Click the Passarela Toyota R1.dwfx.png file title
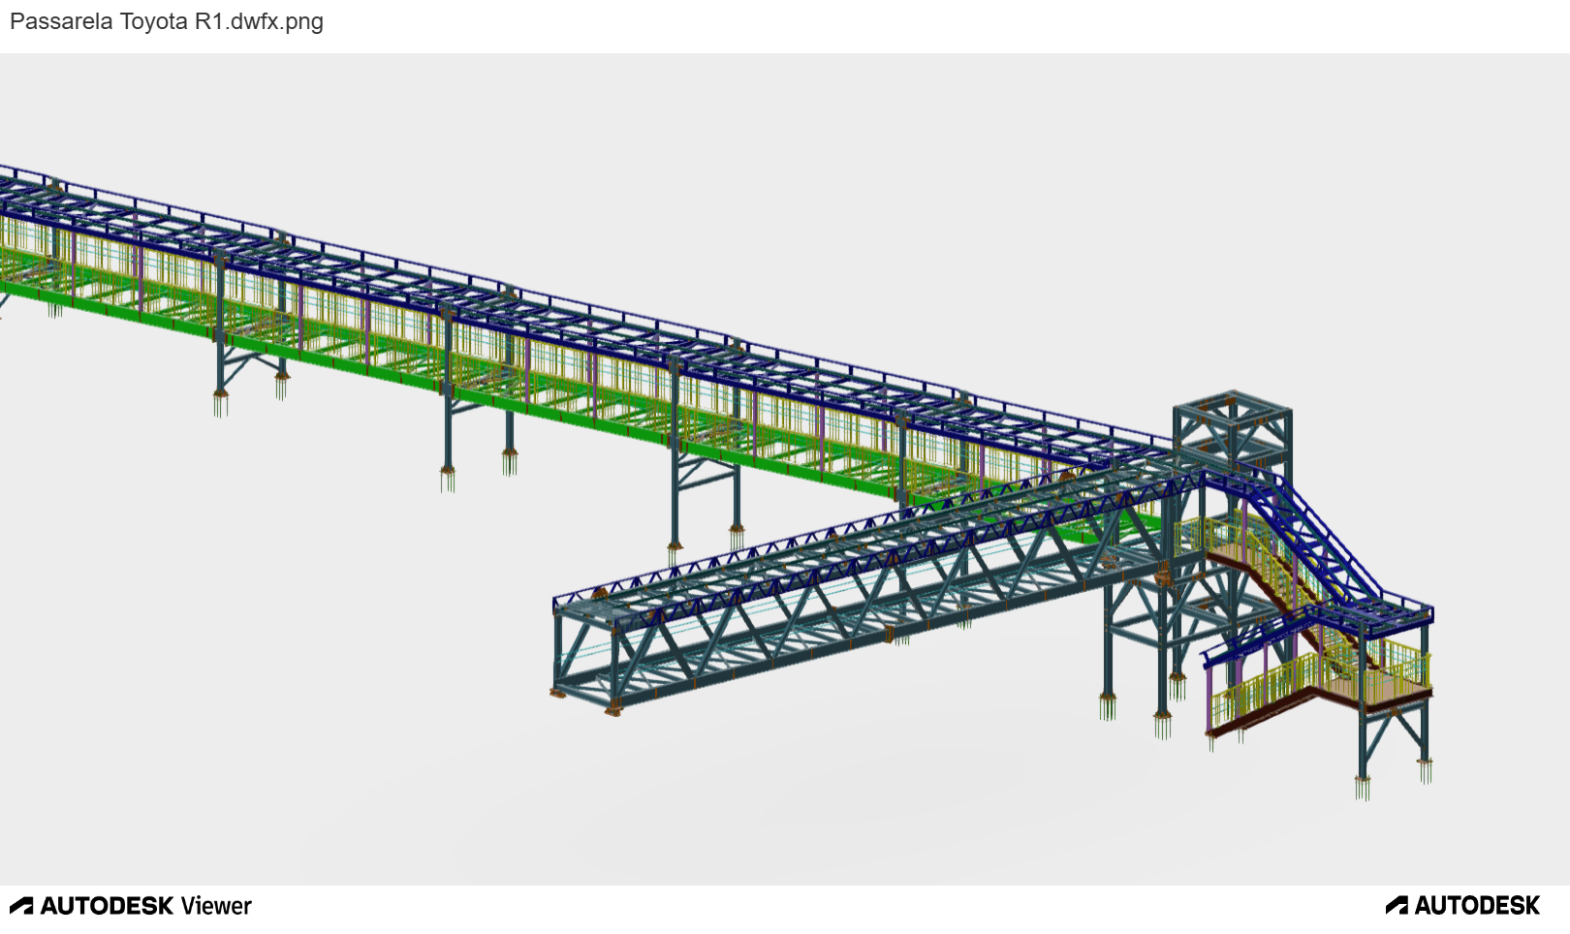This screenshot has width=1570, height=934. coord(166,21)
